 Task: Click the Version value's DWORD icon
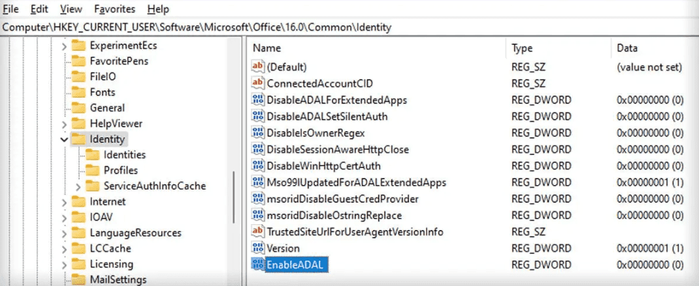(258, 248)
